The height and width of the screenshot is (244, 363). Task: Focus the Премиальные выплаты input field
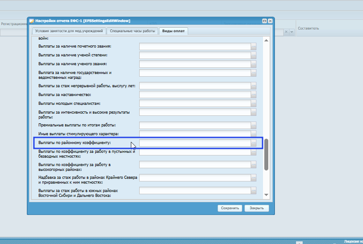(195, 125)
